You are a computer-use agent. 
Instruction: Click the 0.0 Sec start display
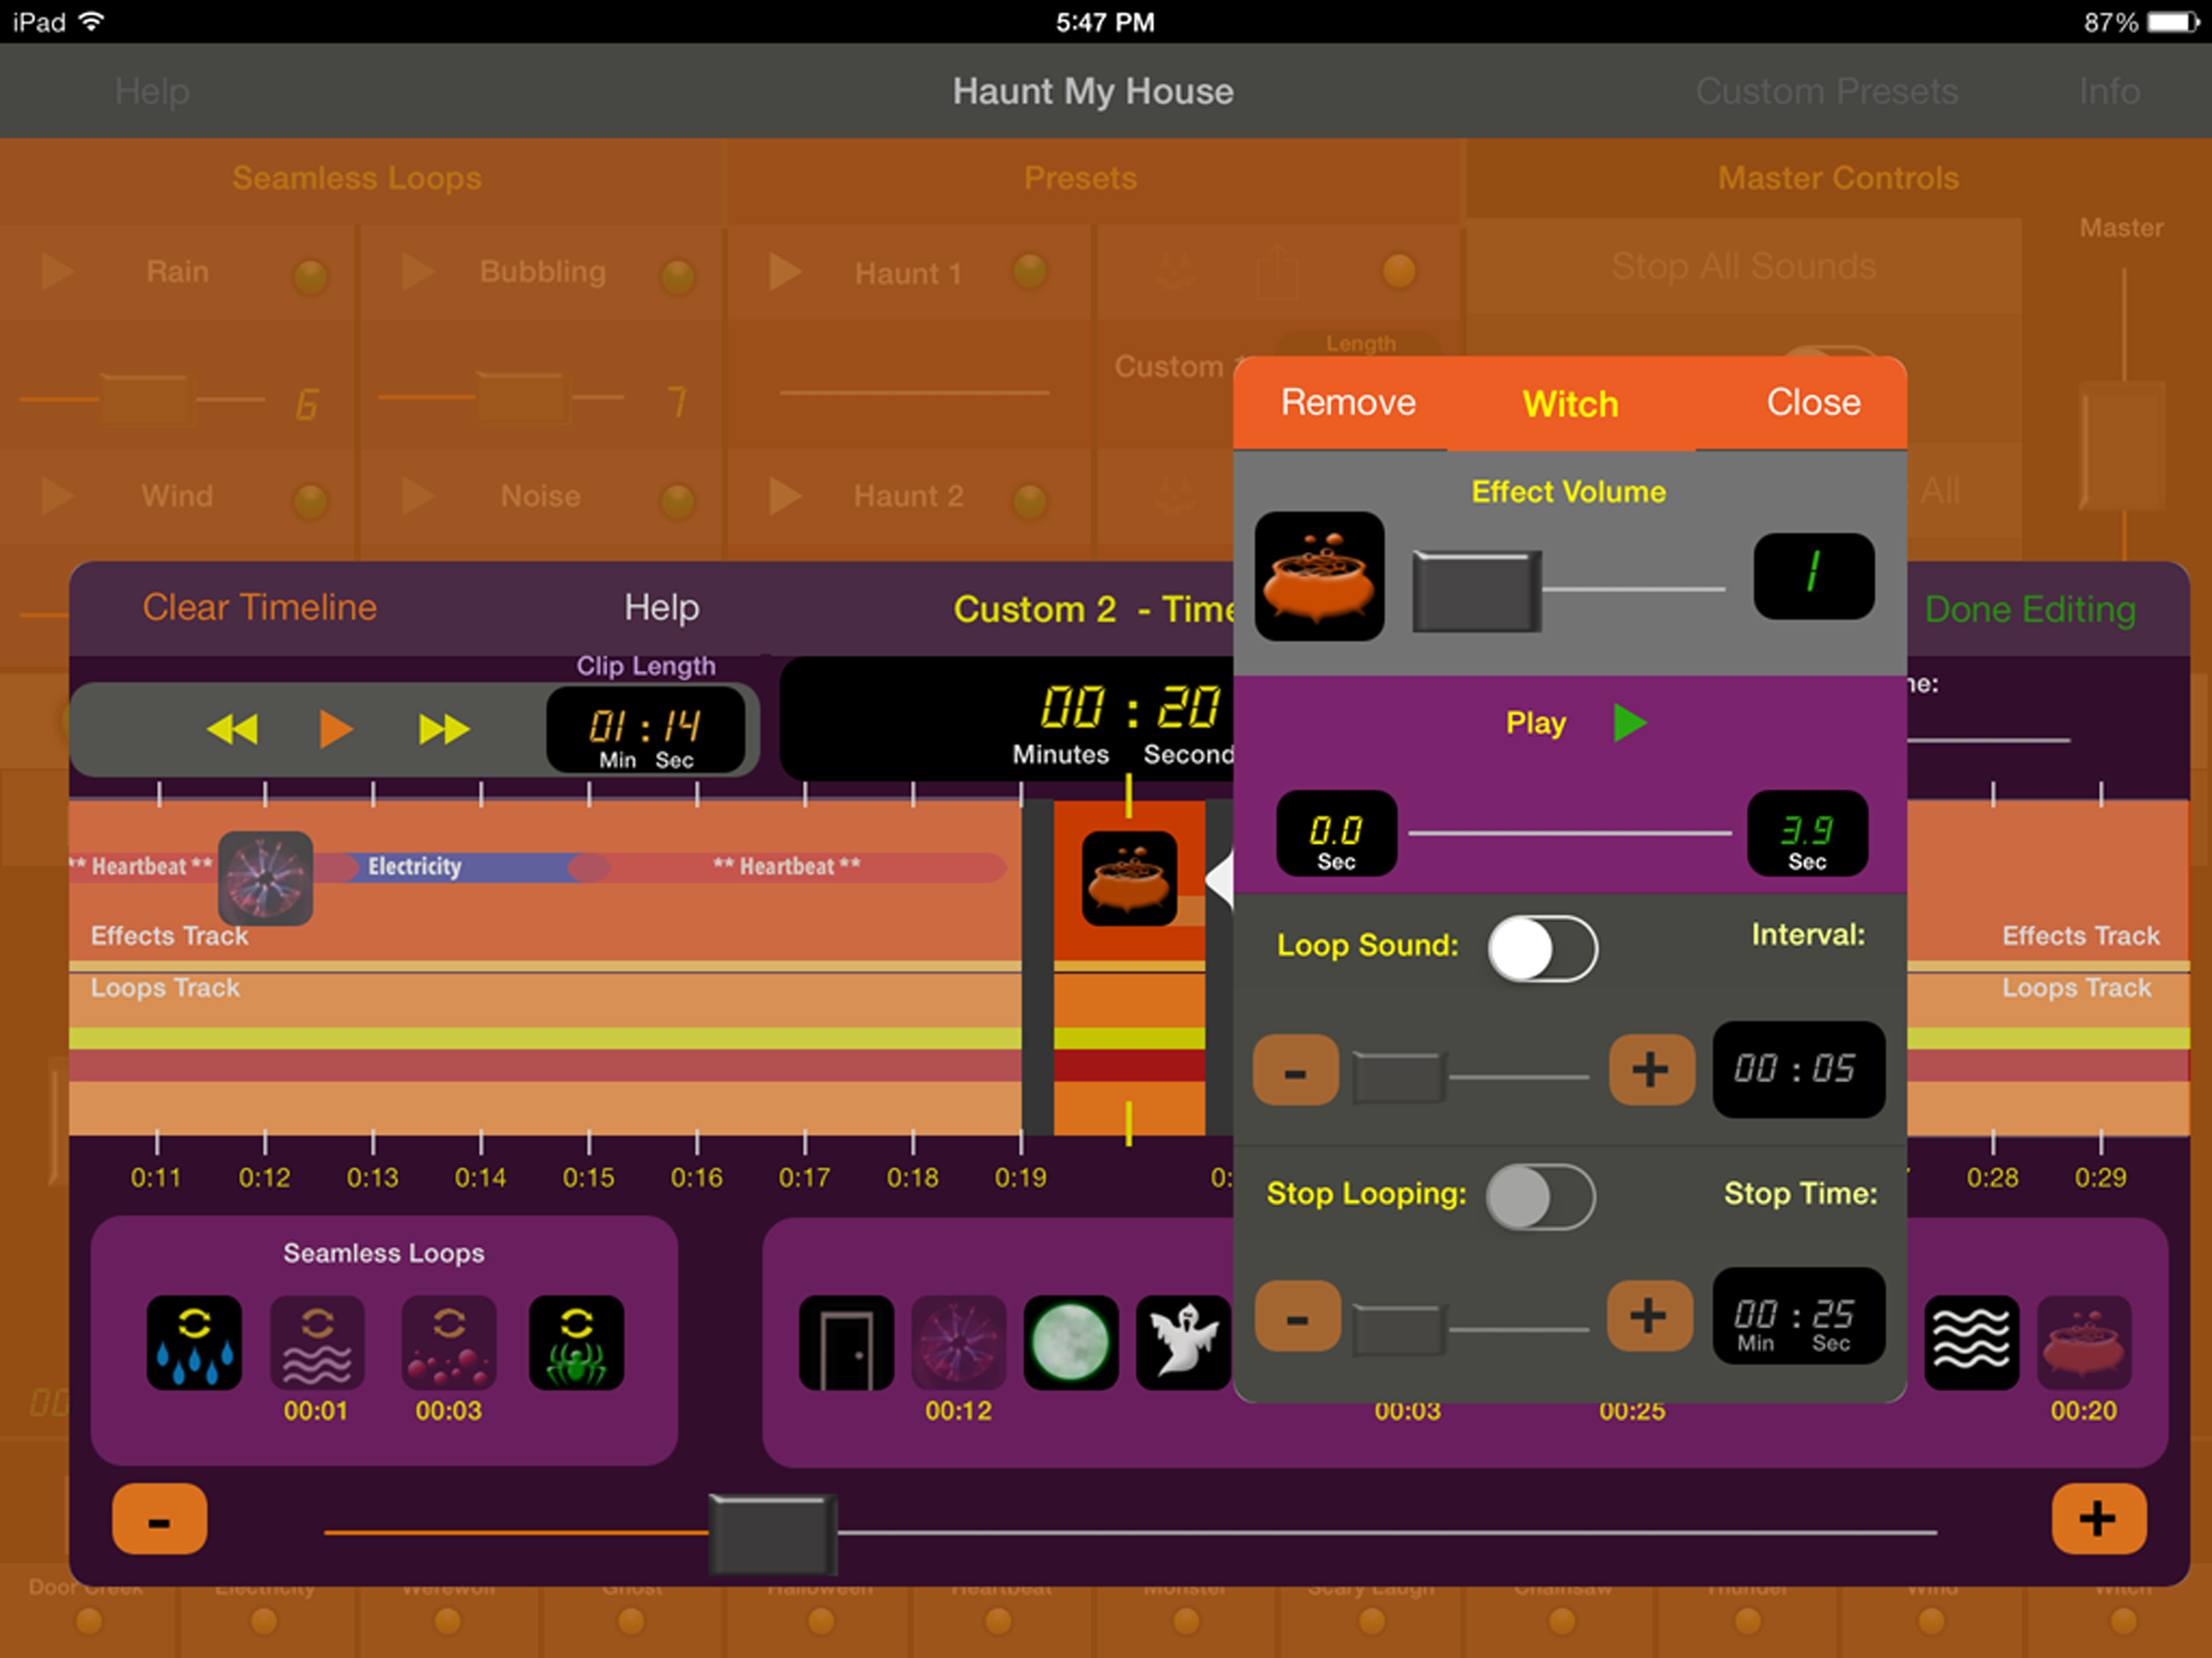[1336, 833]
